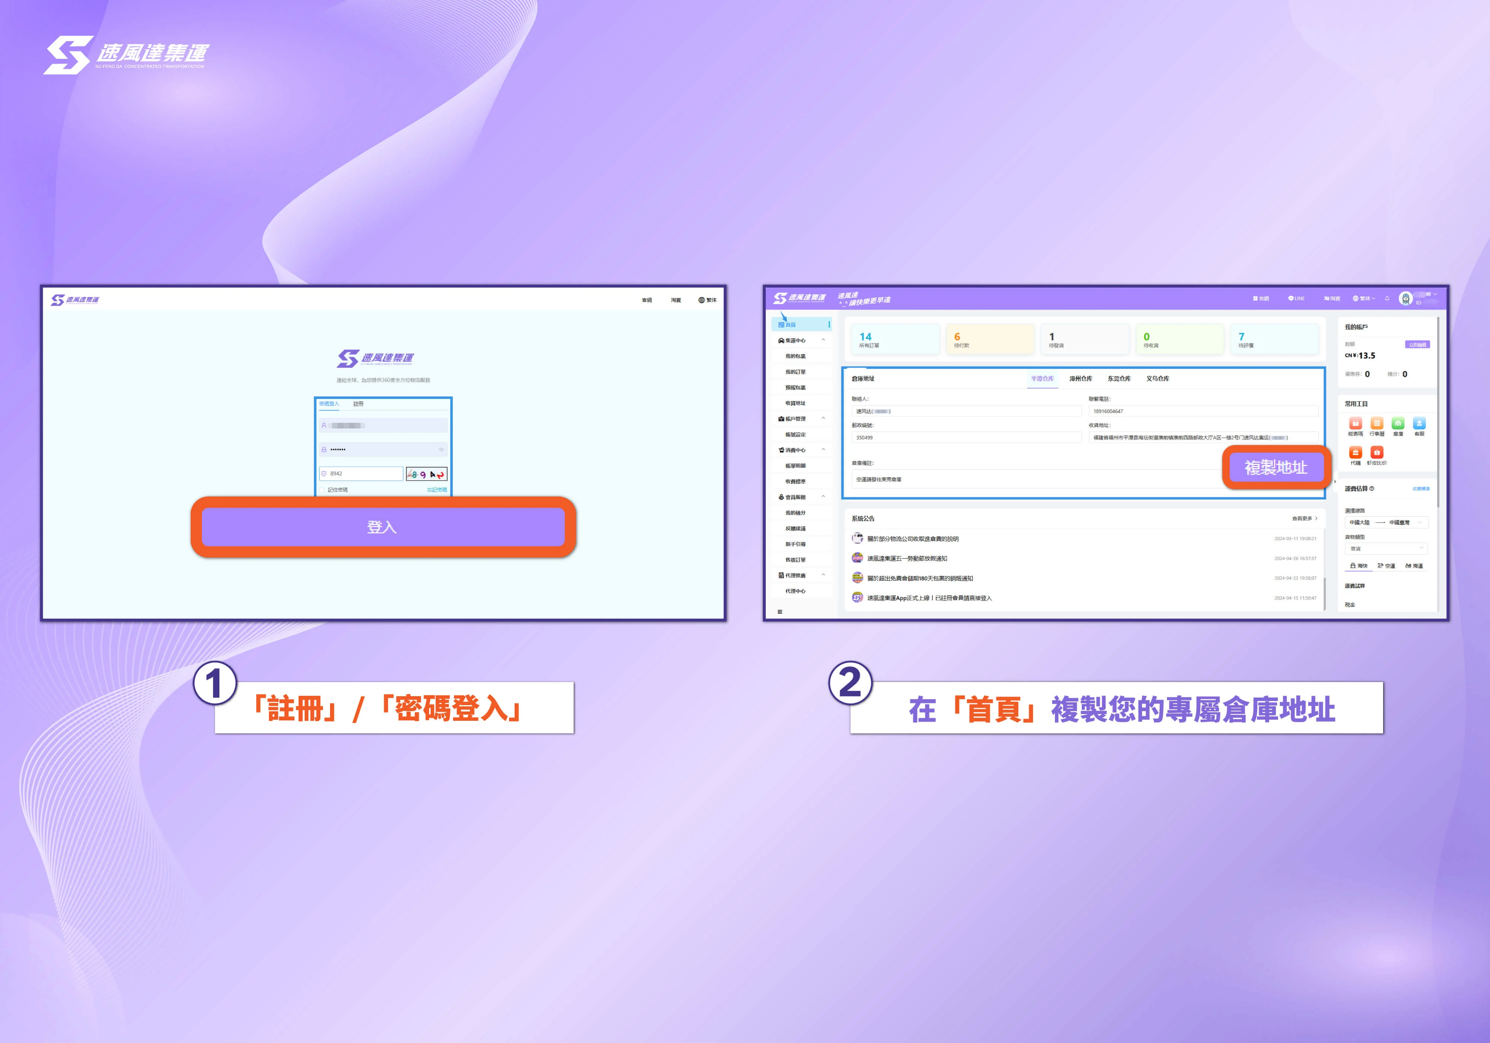This screenshot has height=1043, width=1490.
Task: Click the 虾皮比价 price compare tool icon
Action: coord(1377,452)
